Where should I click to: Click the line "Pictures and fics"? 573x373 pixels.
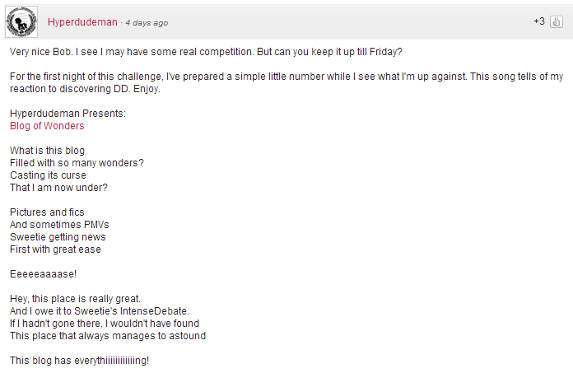tap(47, 212)
